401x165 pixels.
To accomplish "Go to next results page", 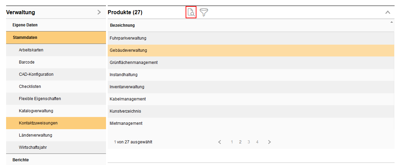I will (269, 142).
